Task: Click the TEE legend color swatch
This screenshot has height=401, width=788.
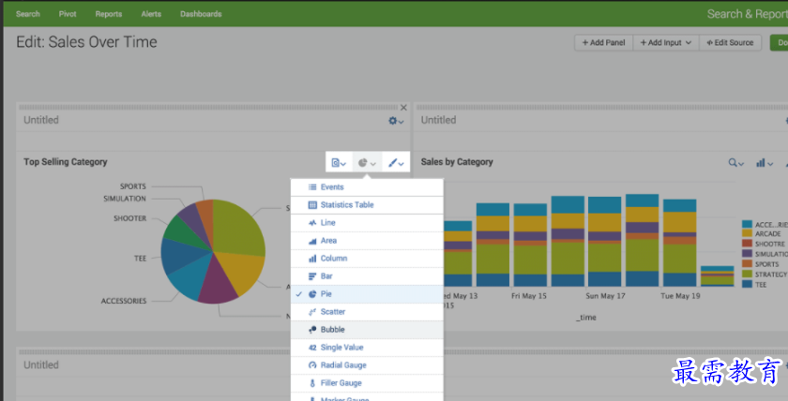Action: click(747, 284)
